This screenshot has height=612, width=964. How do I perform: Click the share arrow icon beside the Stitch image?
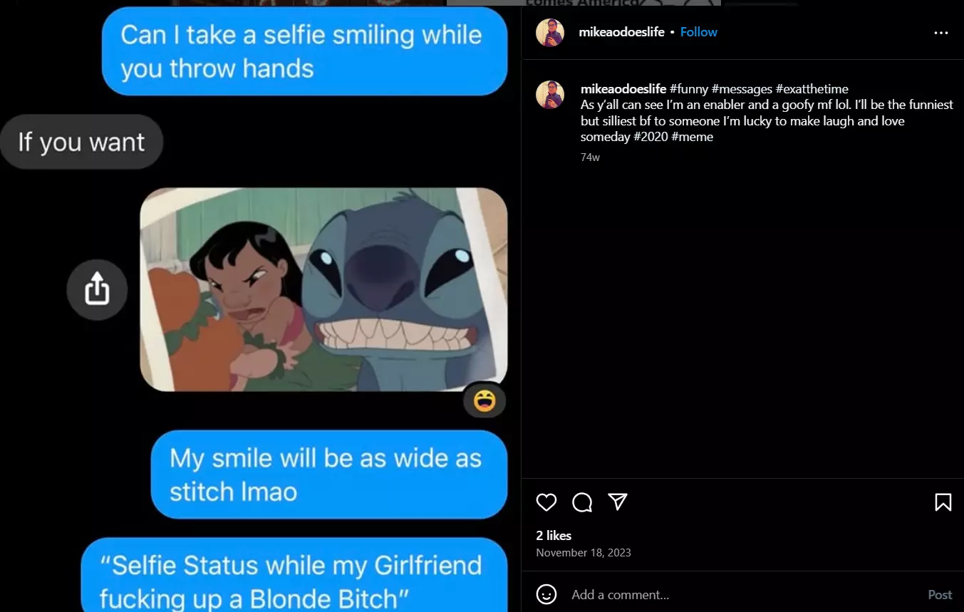tap(98, 289)
